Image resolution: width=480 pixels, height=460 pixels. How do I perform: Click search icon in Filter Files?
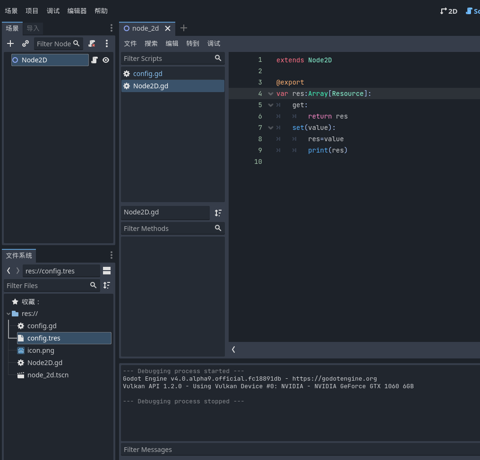[x=94, y=285]
